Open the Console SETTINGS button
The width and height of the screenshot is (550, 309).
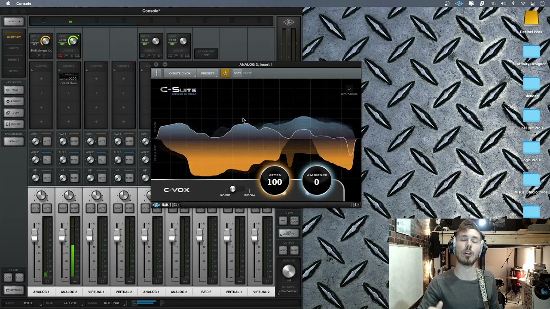coord(14,290)
